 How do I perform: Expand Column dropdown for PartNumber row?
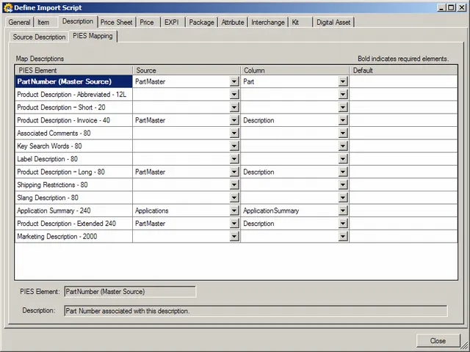click(x=343, y=82)
